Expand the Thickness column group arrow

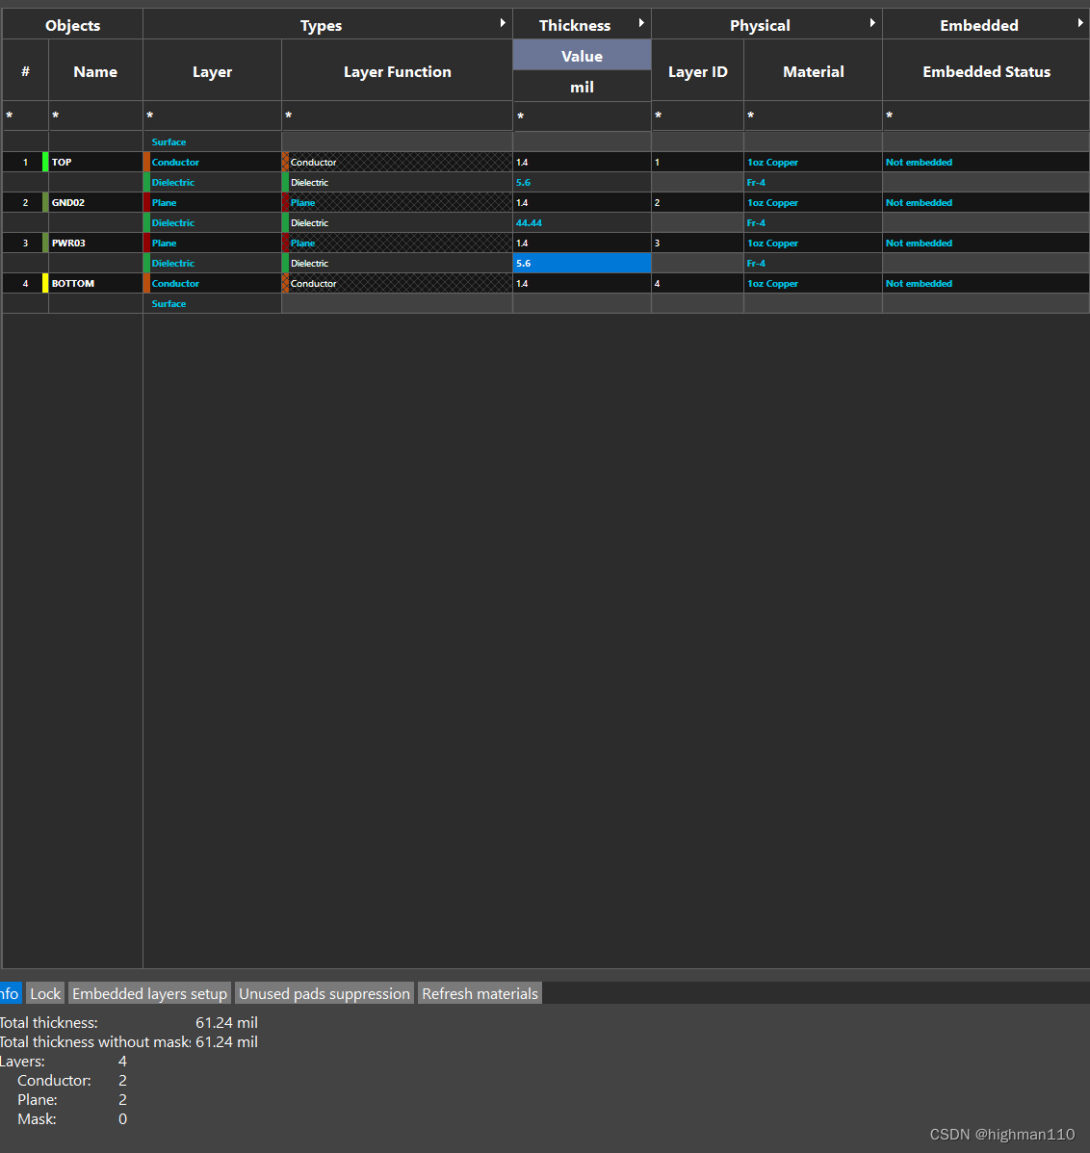point(641,23)
